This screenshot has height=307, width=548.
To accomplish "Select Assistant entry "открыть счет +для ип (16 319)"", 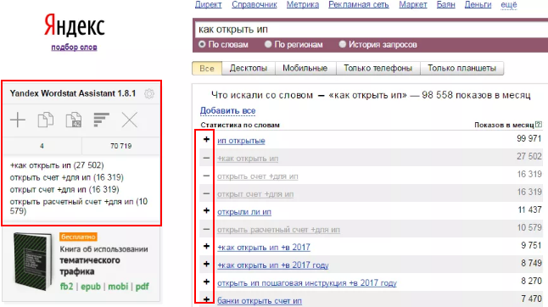I will tap(66, 177).
